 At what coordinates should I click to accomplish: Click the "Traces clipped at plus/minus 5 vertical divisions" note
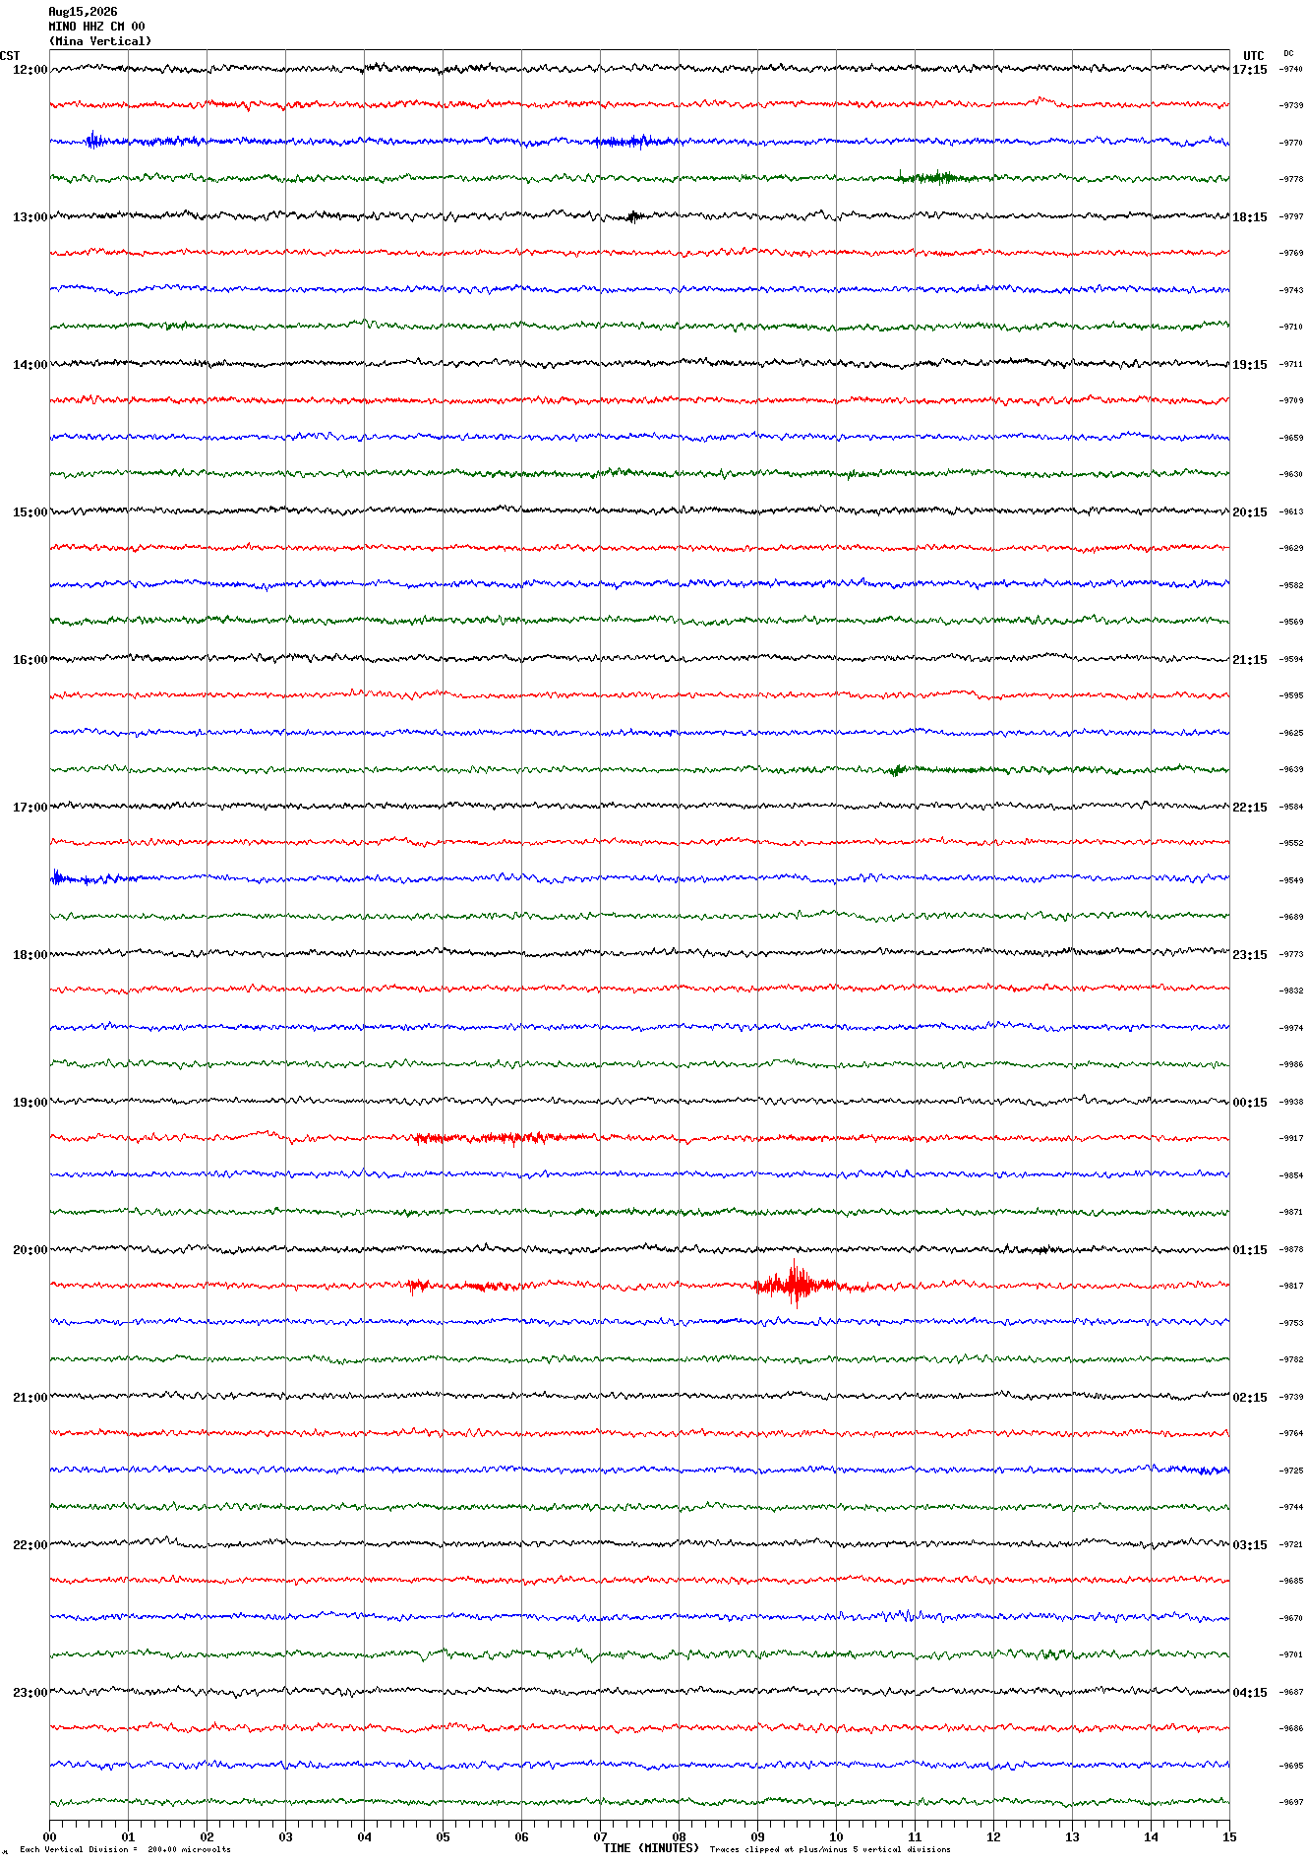[830, 1849]
